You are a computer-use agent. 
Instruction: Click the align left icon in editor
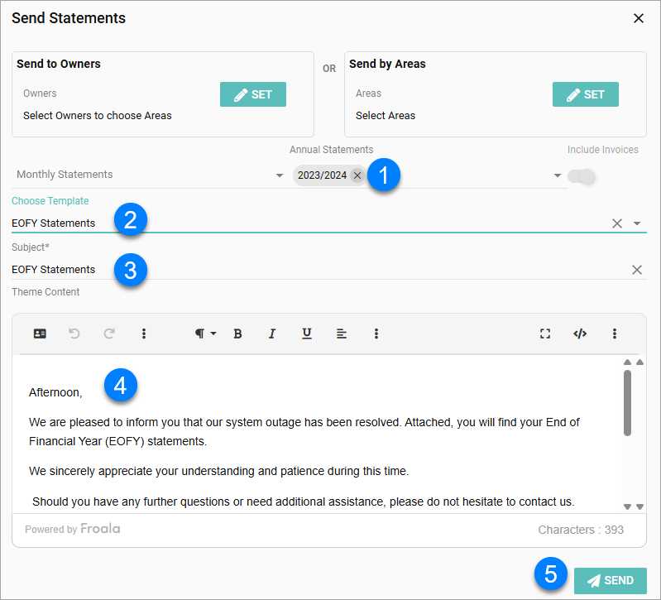coord(342,334)
